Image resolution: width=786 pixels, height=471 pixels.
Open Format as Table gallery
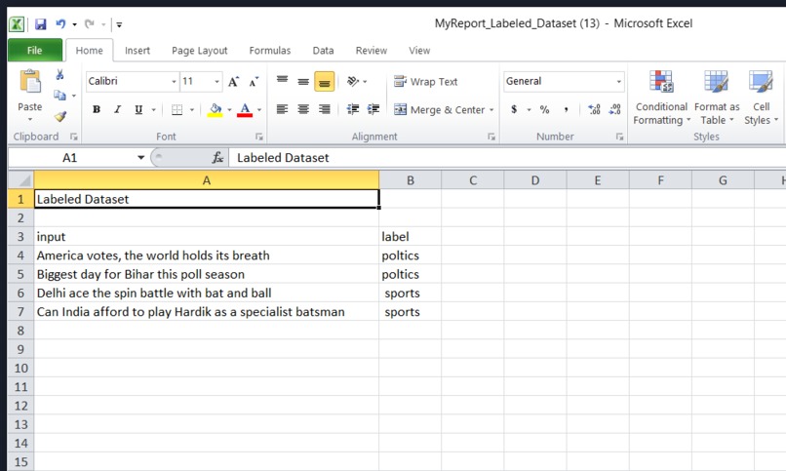click(x=717, y=98)
